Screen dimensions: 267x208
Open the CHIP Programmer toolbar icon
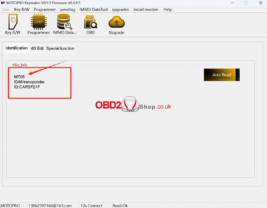(x=39, y=24)
